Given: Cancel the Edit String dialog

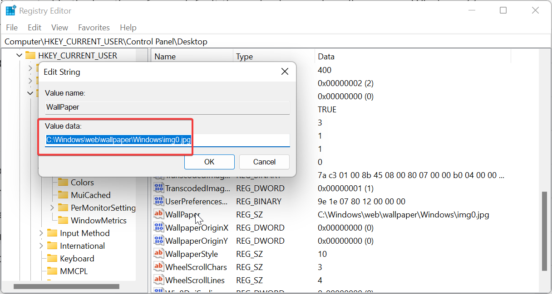Looking at the screenshot, I should point(264,162).
